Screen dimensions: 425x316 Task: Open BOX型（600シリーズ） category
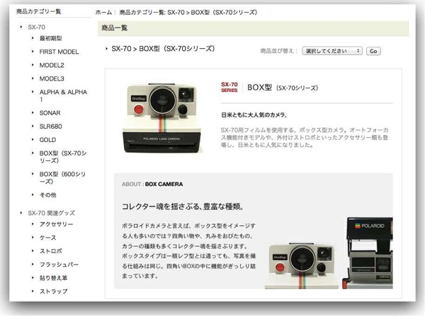click(x=62, y=177)
